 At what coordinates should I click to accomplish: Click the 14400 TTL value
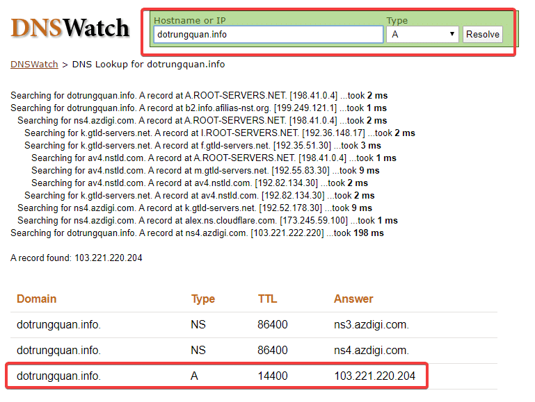pos(273,376)
